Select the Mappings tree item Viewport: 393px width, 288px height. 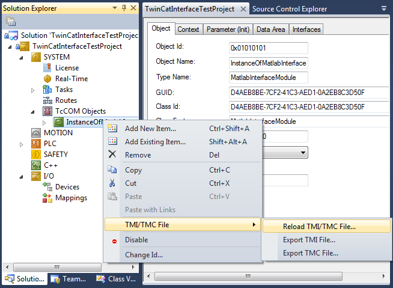tap(71, 198)
